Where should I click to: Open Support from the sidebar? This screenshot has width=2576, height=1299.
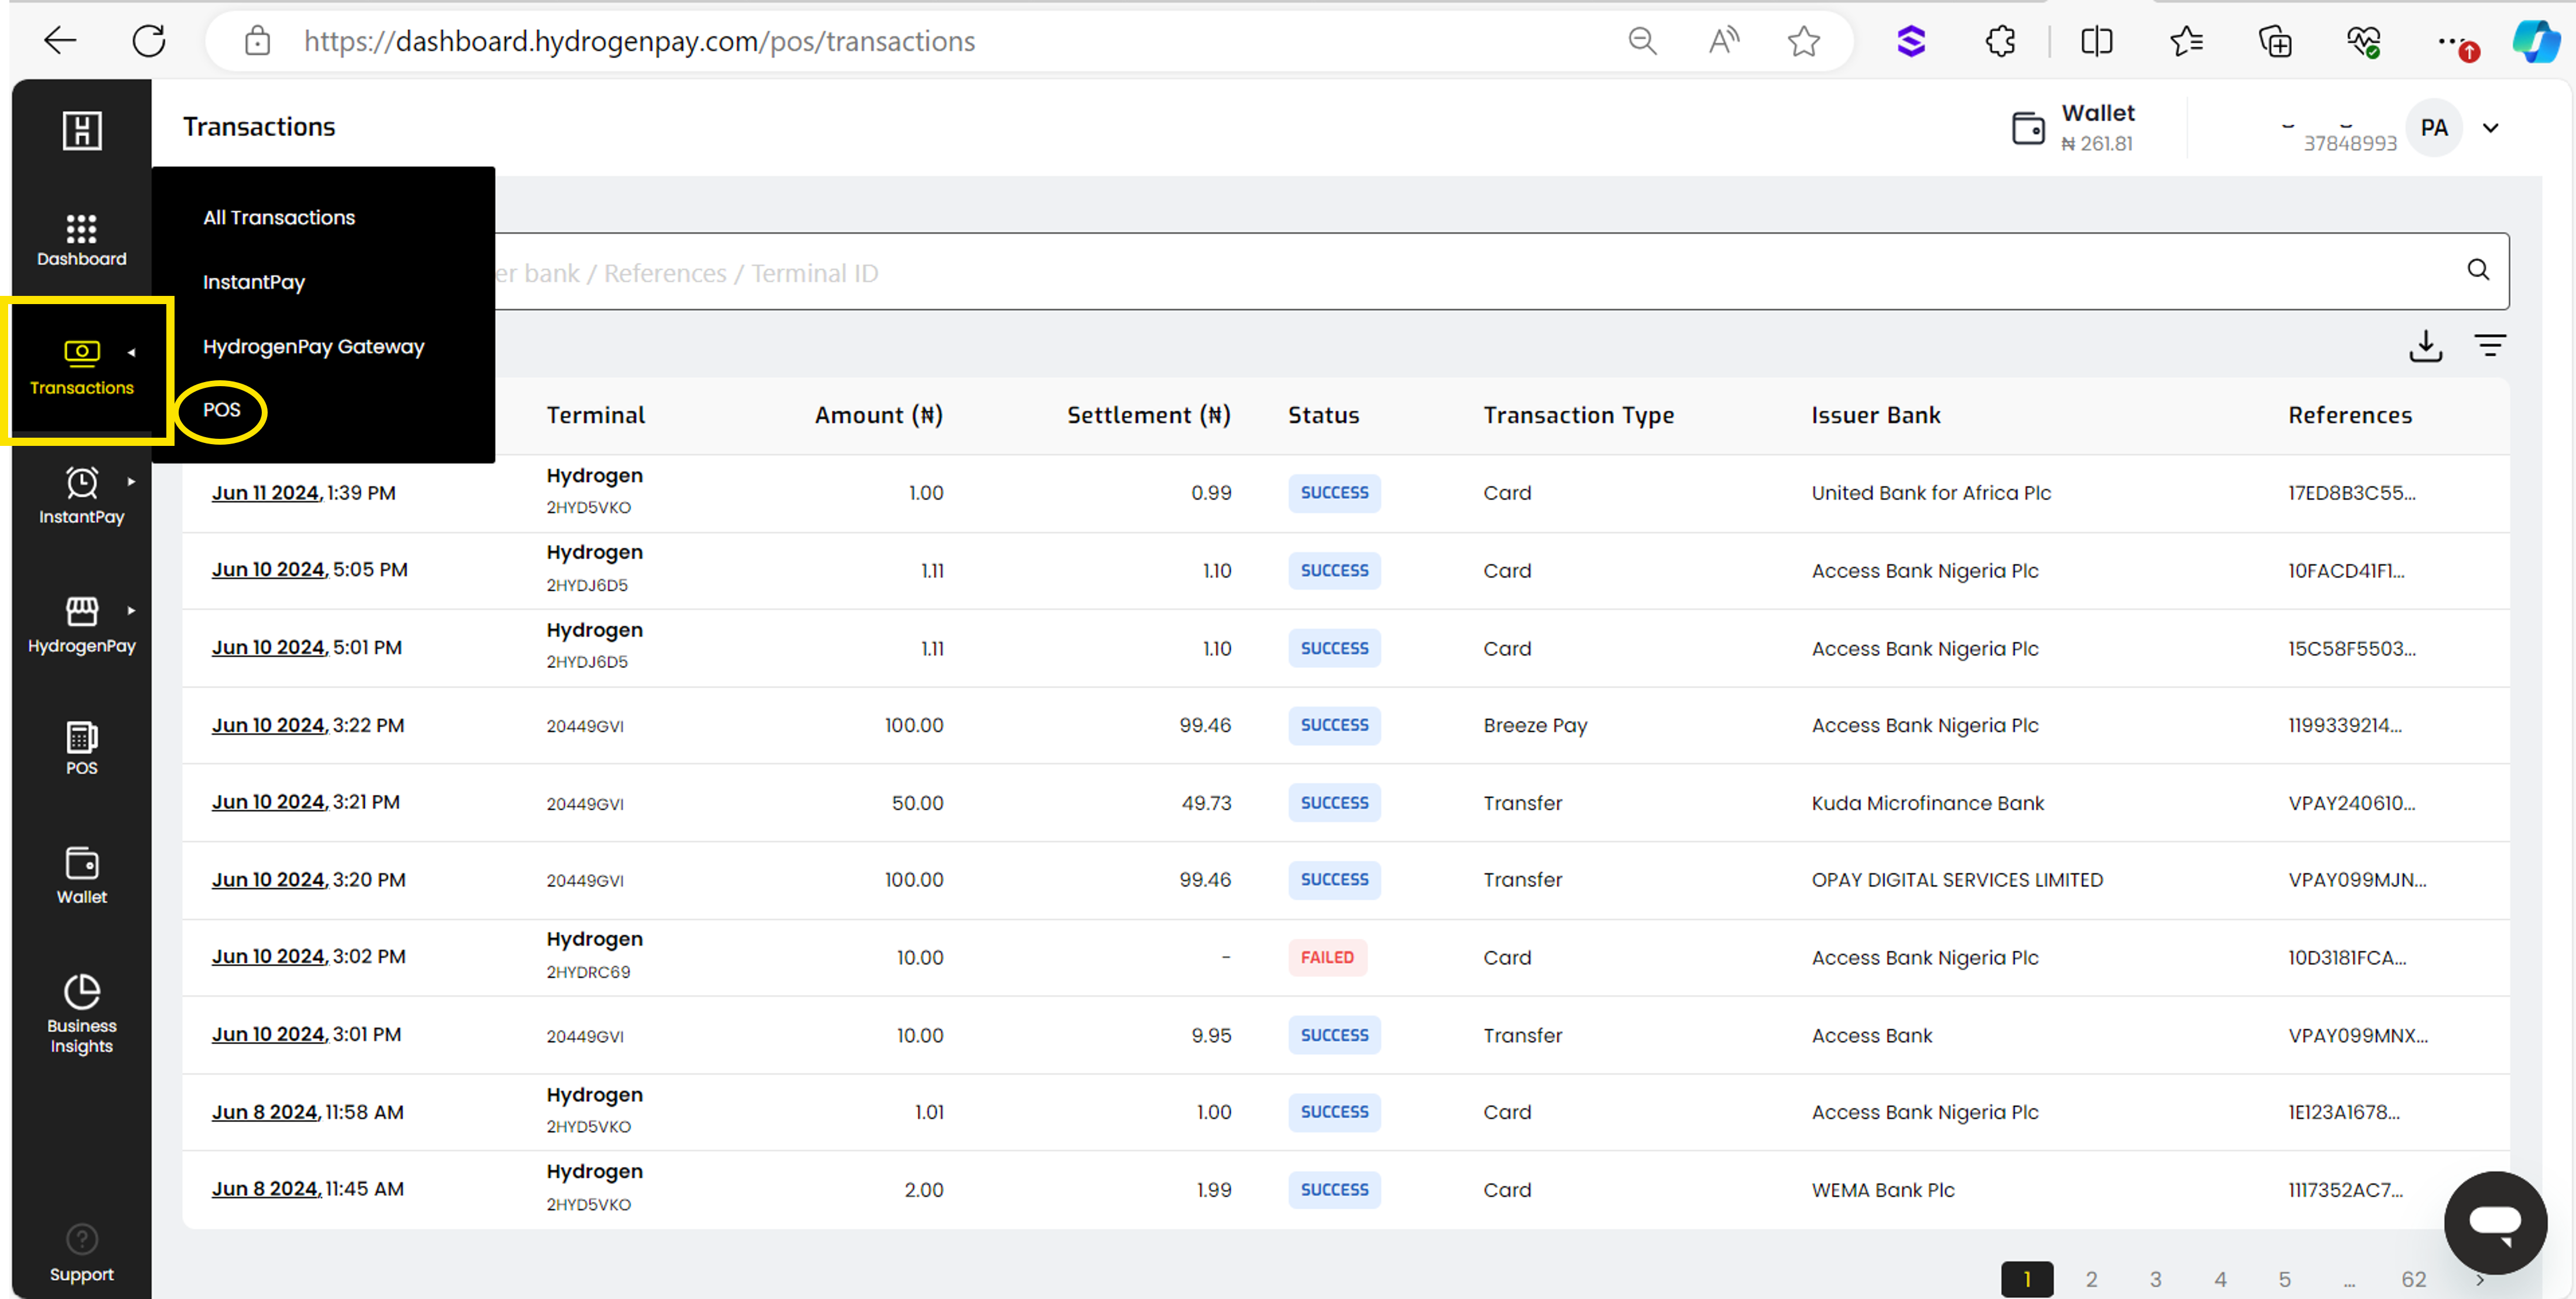pos(81,1250)
